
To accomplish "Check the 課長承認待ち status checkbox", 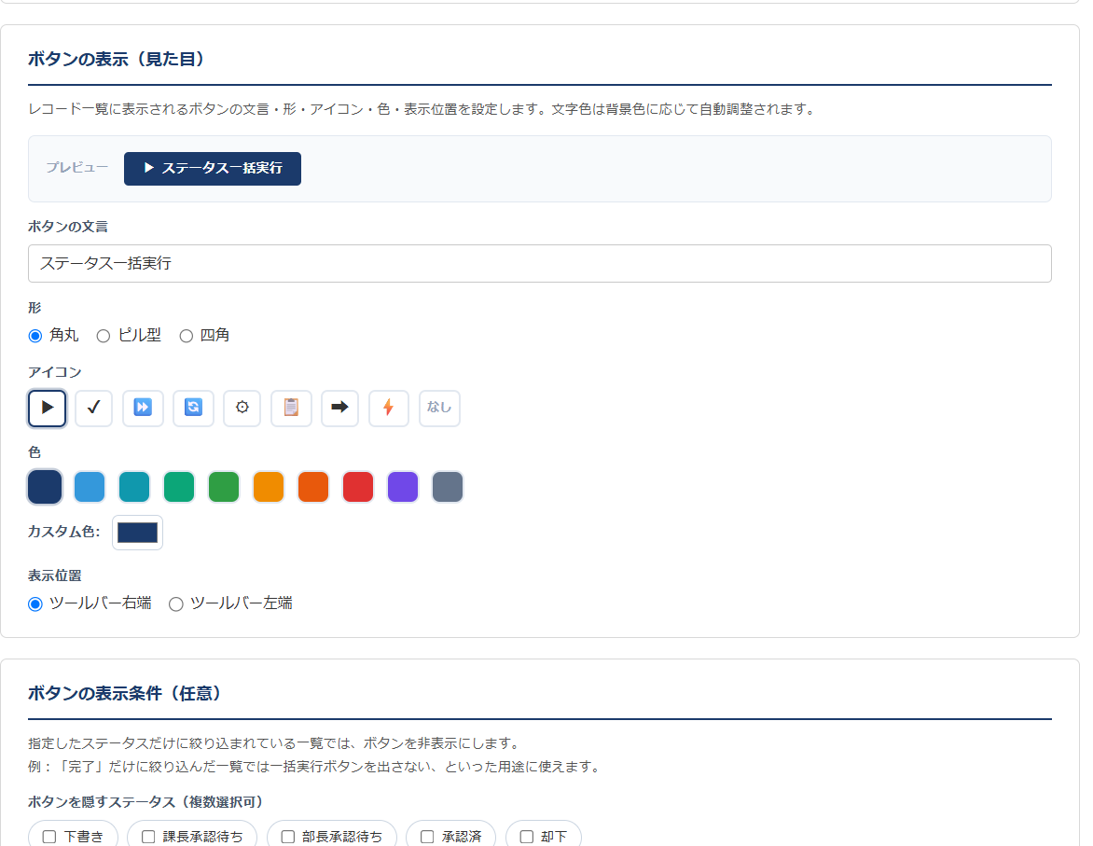I will coord(147,837).
